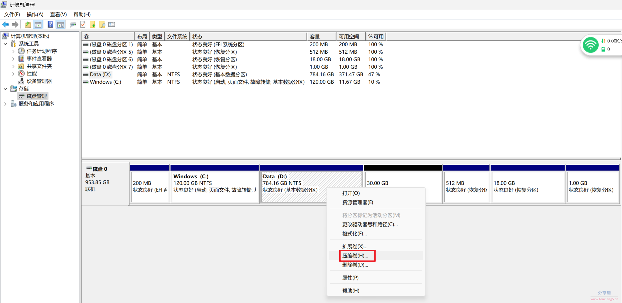Sort by the % 可用 column header

(x=376, y=36)
